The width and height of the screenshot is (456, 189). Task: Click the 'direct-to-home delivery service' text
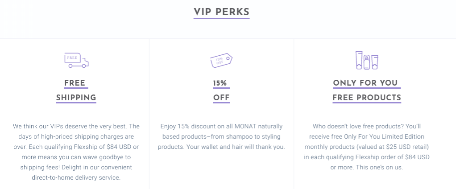[76, 178]
